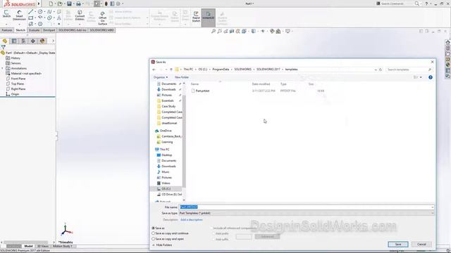Click the Open file icon in top toolbar
Screen dimensions: 451x253
pyautogui.click(x=60, y=4)
